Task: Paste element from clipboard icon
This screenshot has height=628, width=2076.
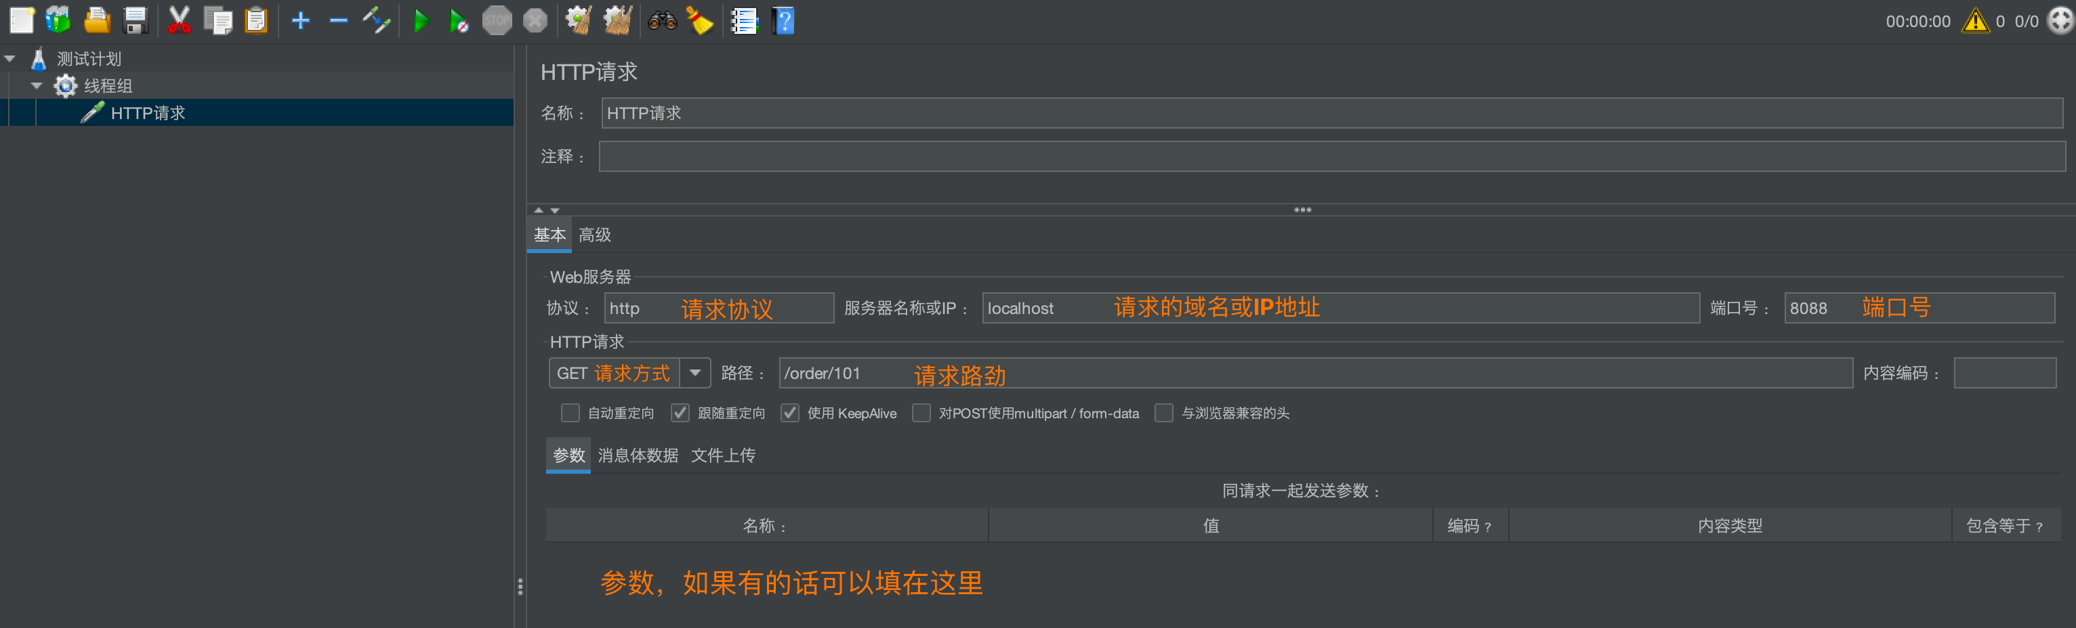Action: [255, 20]
